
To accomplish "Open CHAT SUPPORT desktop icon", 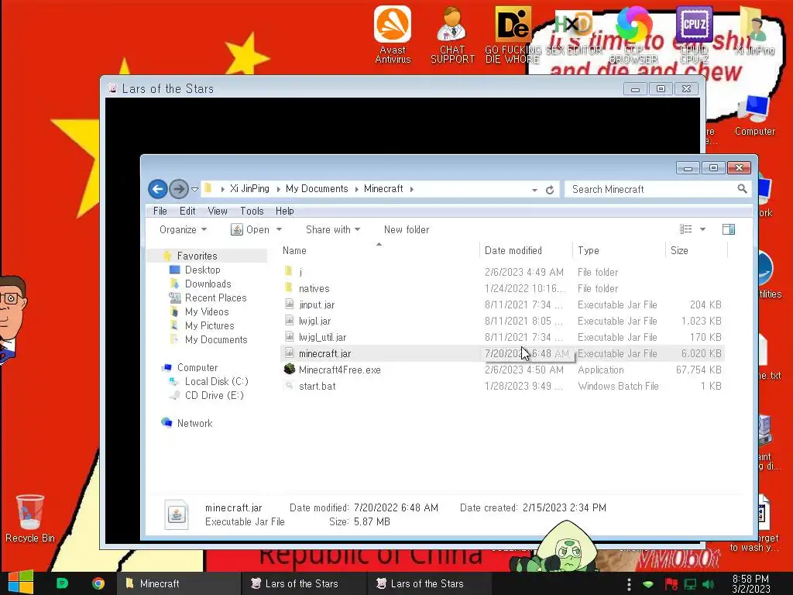I will click(x=452, y=34).
